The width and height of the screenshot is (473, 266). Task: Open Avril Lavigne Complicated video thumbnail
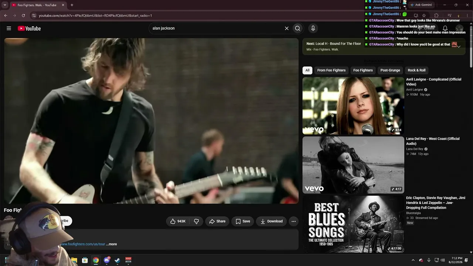353,106
